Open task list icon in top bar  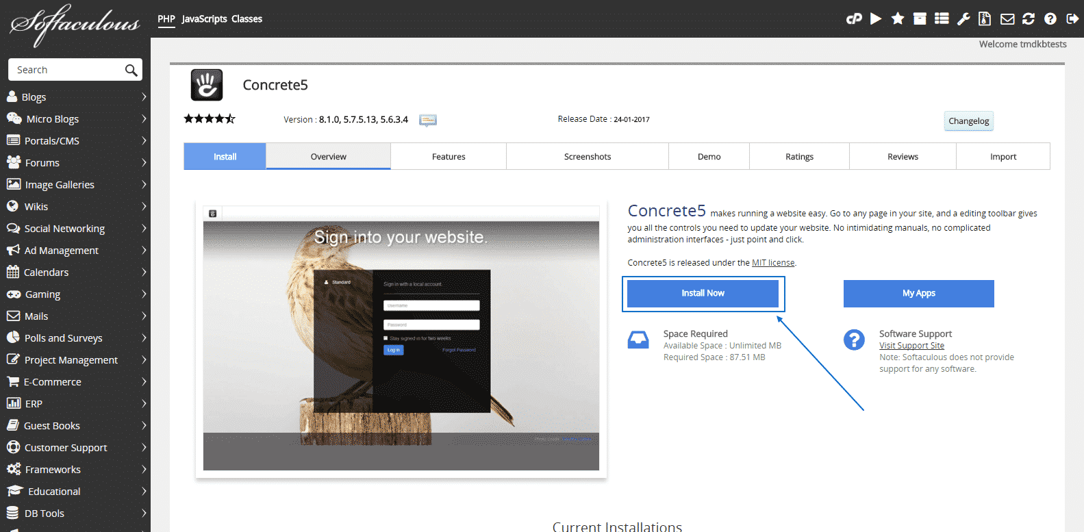pyautogui.click(x=942, y=18)
